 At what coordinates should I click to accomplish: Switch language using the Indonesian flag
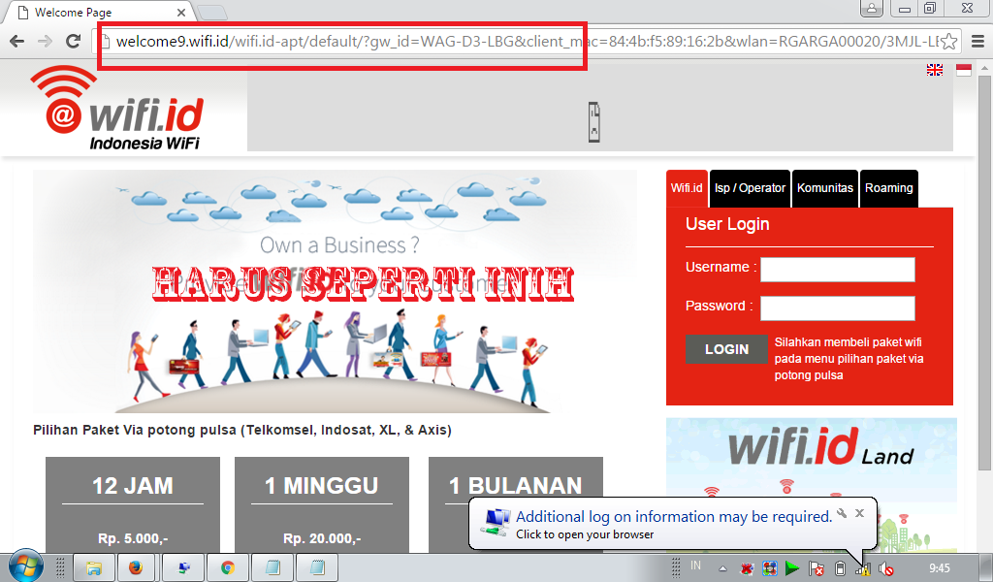(964, 70)
